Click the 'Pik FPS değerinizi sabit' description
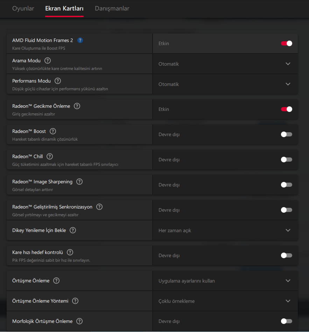 click(51, 260)
